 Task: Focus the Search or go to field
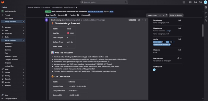[104, 2]
